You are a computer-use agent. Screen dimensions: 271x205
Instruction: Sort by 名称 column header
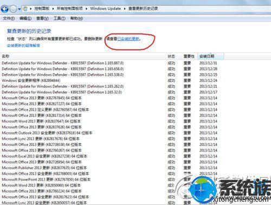(x=5, y=56)
